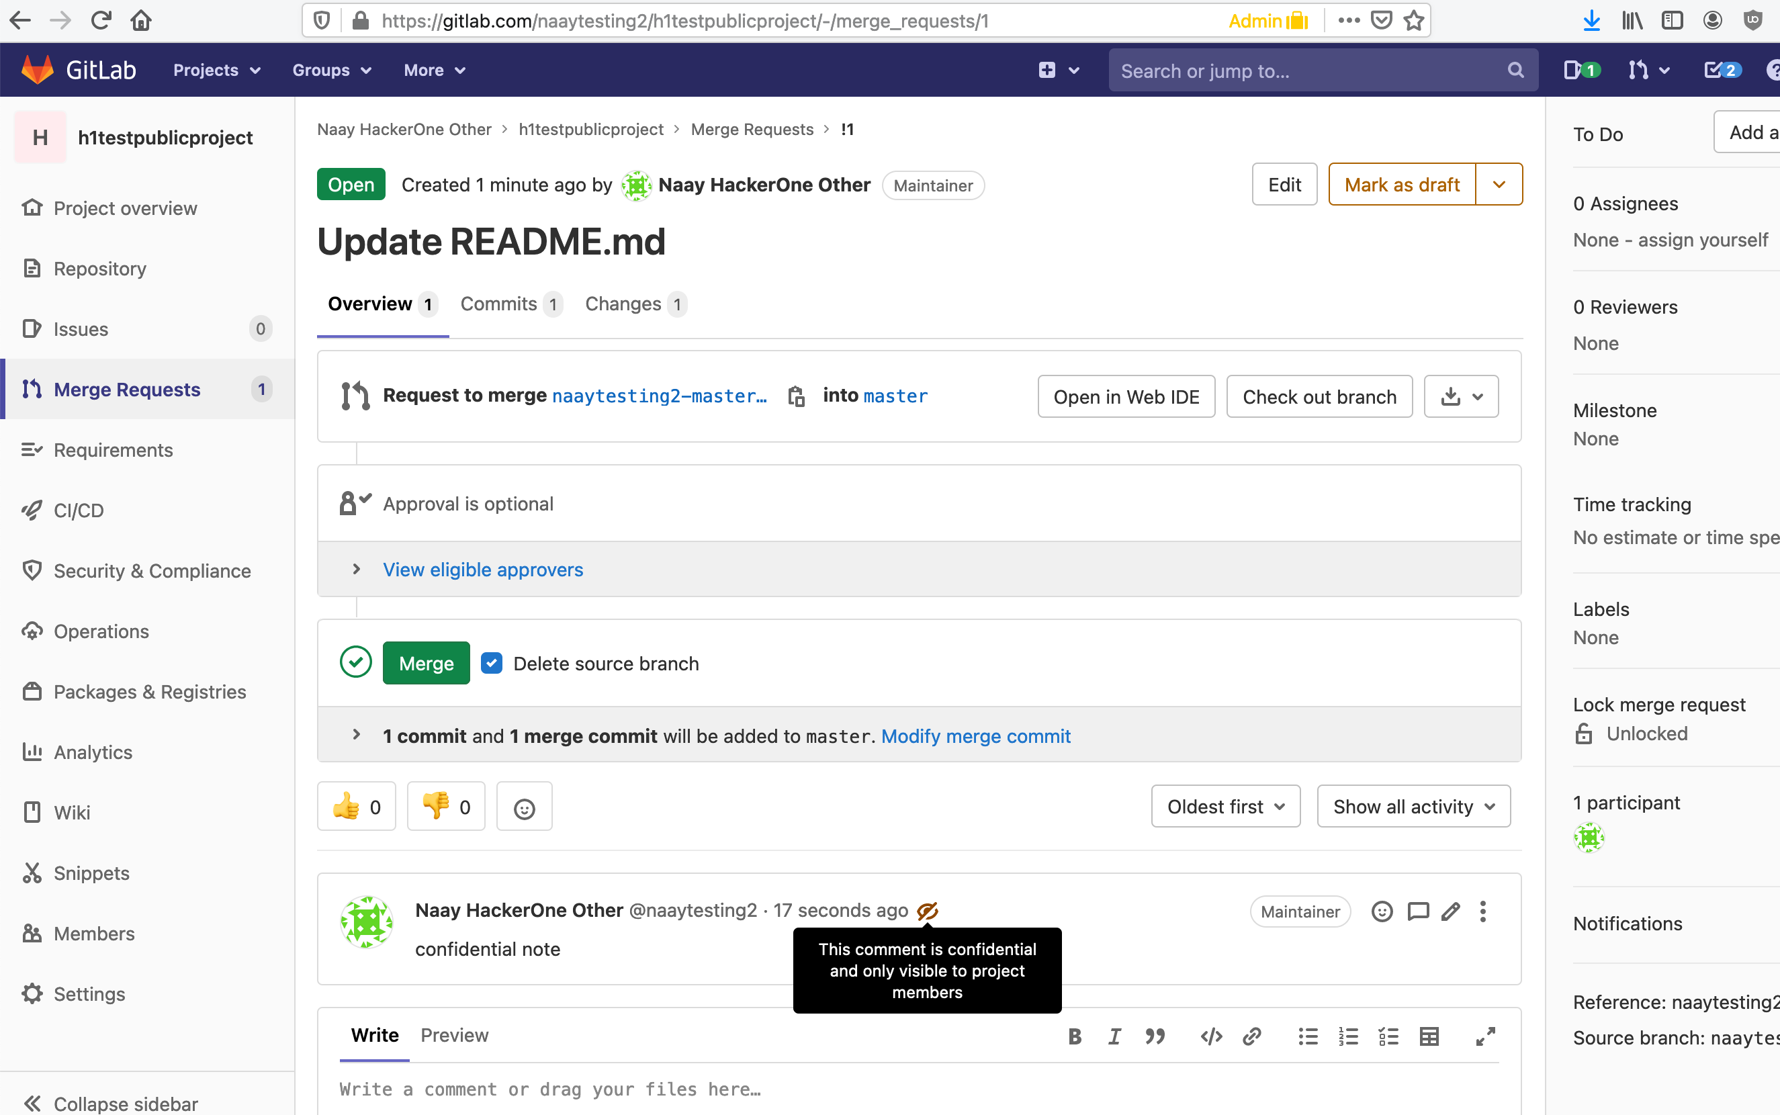
Task: Click the copy source branch name icon
Action: coord(795,397)
